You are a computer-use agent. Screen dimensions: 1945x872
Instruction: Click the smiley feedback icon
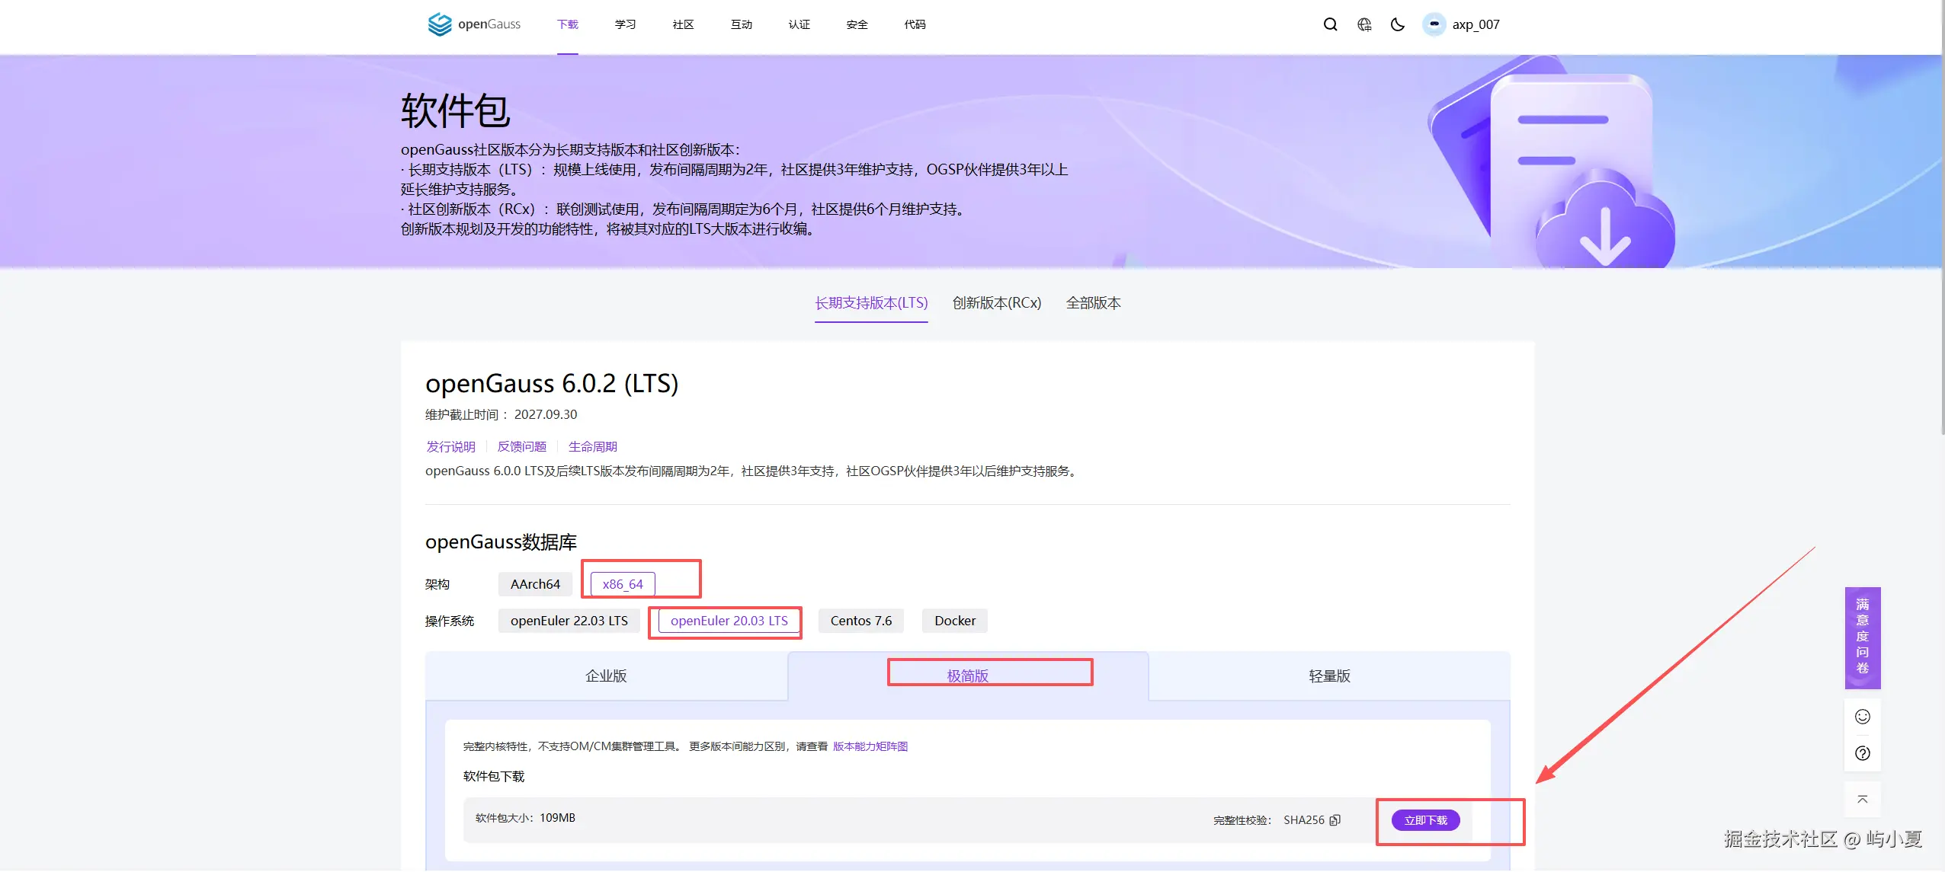coord(1862,717)
